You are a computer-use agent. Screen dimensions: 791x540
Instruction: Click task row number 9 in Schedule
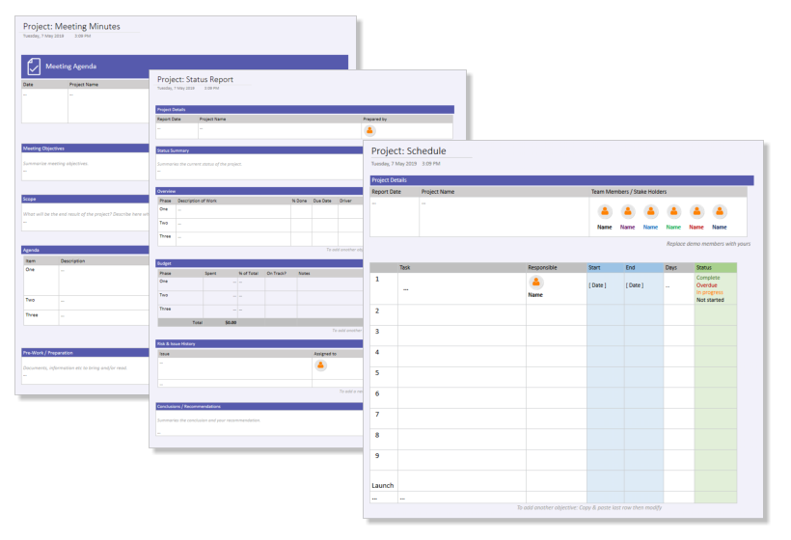pyautogui.click(x=377, y=456)
